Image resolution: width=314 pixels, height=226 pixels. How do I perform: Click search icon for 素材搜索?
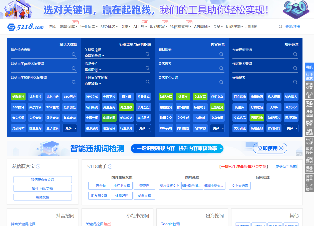[x=221, y=54]
